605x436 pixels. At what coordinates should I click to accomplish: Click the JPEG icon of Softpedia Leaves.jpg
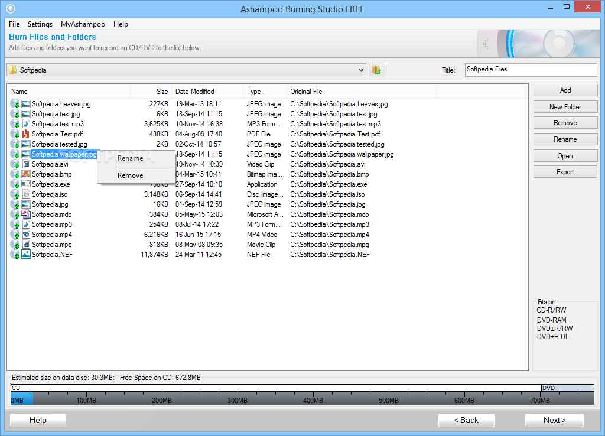(x=26, y=104)
